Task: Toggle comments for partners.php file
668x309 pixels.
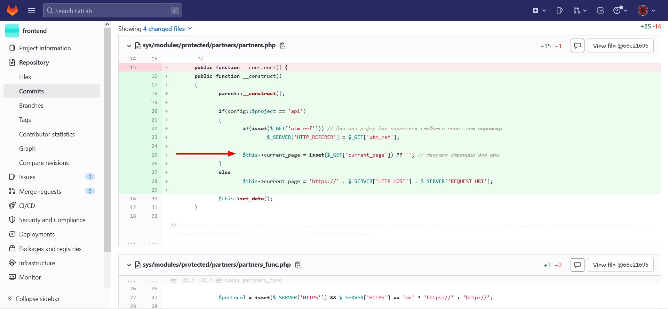Action: (577, 46)
